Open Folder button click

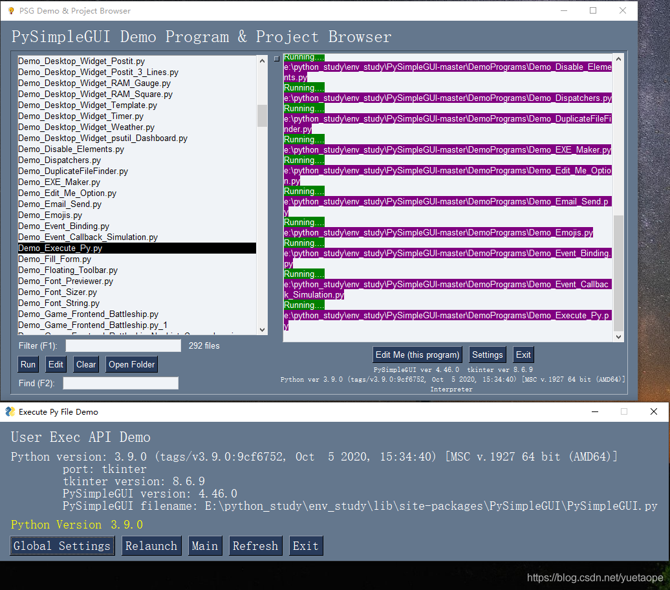[x=132, y=364]
